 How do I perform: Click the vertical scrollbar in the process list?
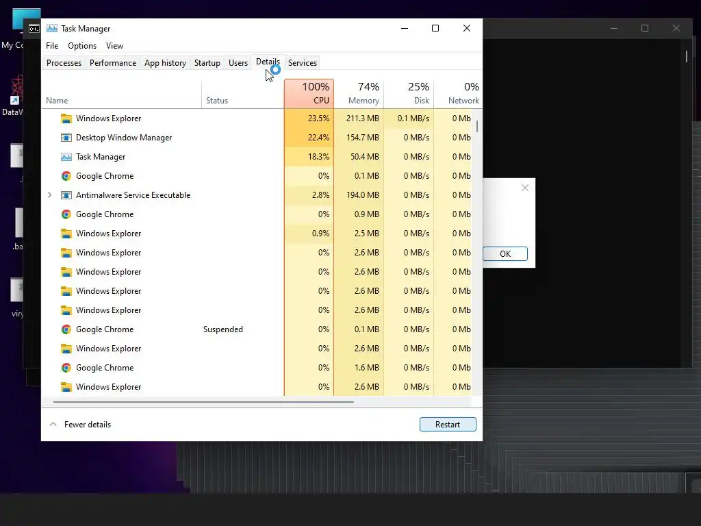[x=477, y=127]
